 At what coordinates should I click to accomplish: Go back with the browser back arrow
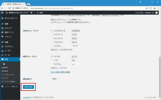tap(2, 8)
